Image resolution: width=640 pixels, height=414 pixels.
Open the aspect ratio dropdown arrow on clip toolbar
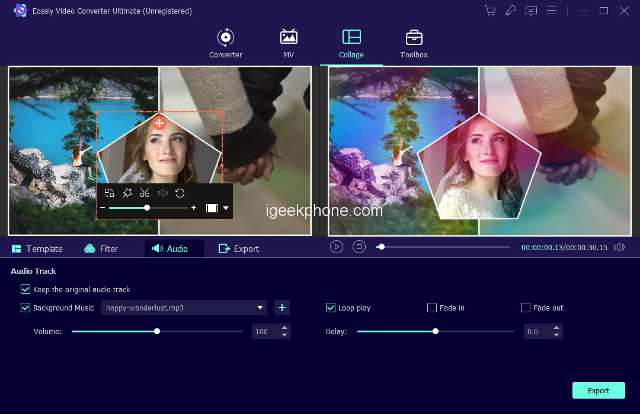tap(226, 208)
